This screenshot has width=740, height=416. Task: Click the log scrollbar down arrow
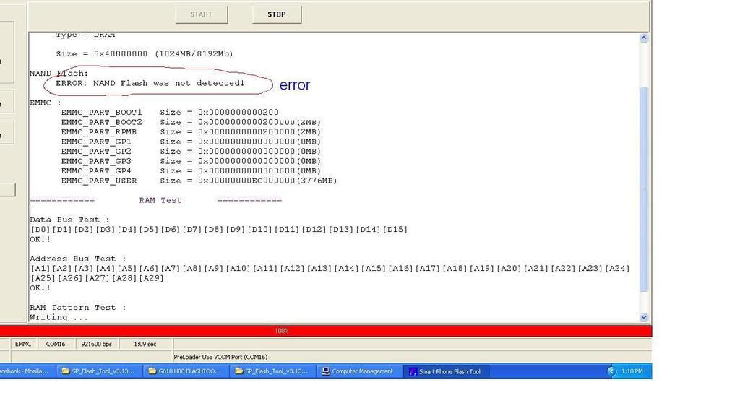pos(644,317)
